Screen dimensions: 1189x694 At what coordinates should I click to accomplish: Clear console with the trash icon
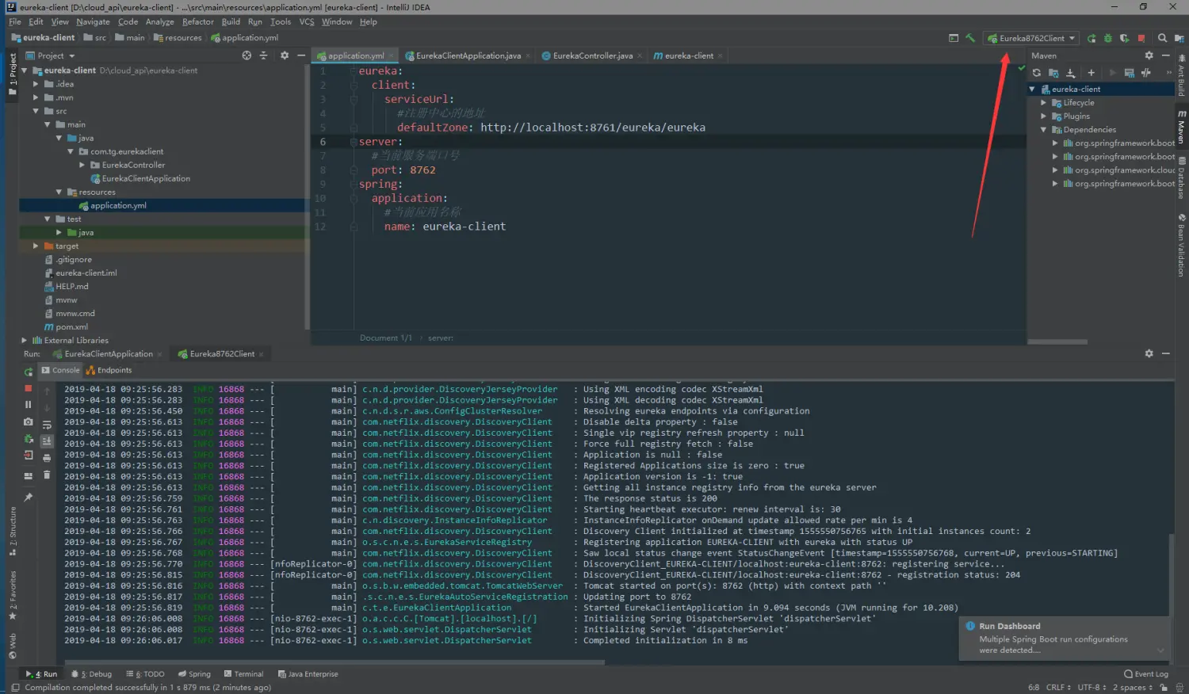47,475
